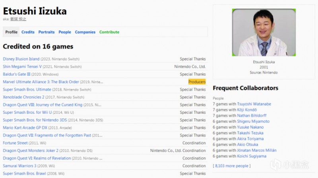Viewport: 318px width, 178px height.
Task: Open Samurai Warriors 3 game link
Action: 19,166
